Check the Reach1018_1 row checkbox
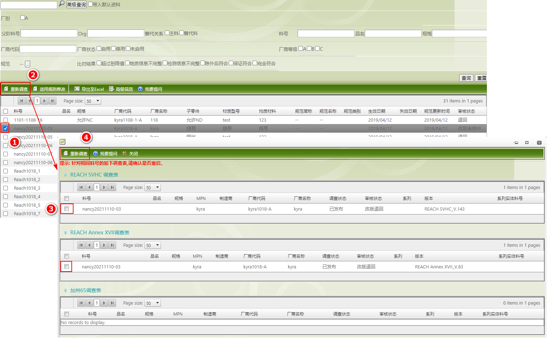 (6, 171)
